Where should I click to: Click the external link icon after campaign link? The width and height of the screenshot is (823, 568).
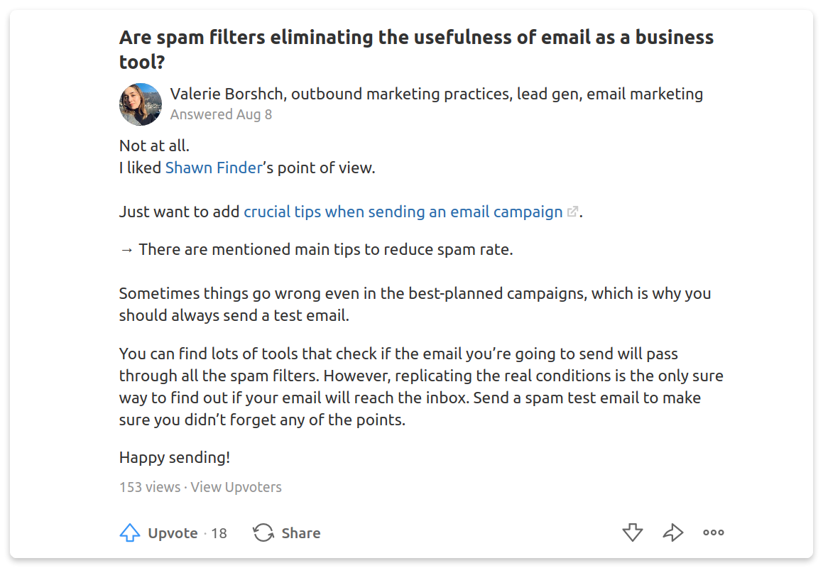pos(572,212)
